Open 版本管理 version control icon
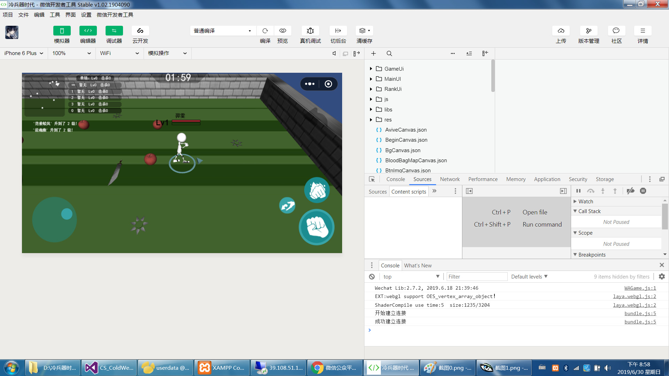The image size is (669, 376). click(589, 31)
